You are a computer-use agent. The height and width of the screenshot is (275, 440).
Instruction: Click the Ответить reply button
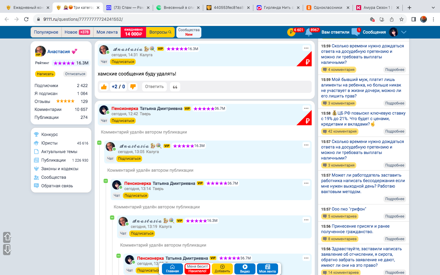tap(154, 87)
